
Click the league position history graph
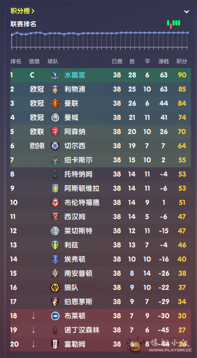click(x=100, y=40)
